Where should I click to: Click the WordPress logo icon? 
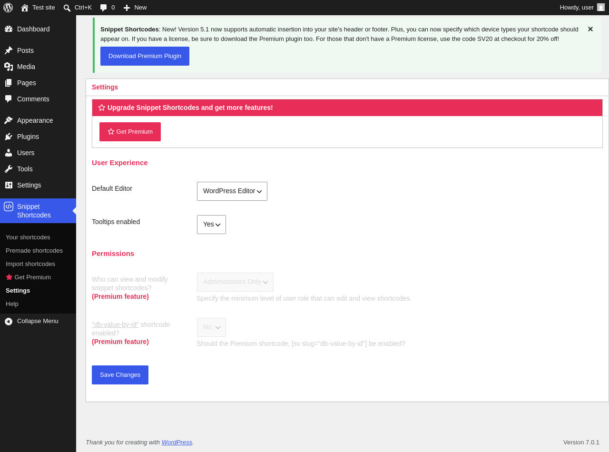[8, 8]
